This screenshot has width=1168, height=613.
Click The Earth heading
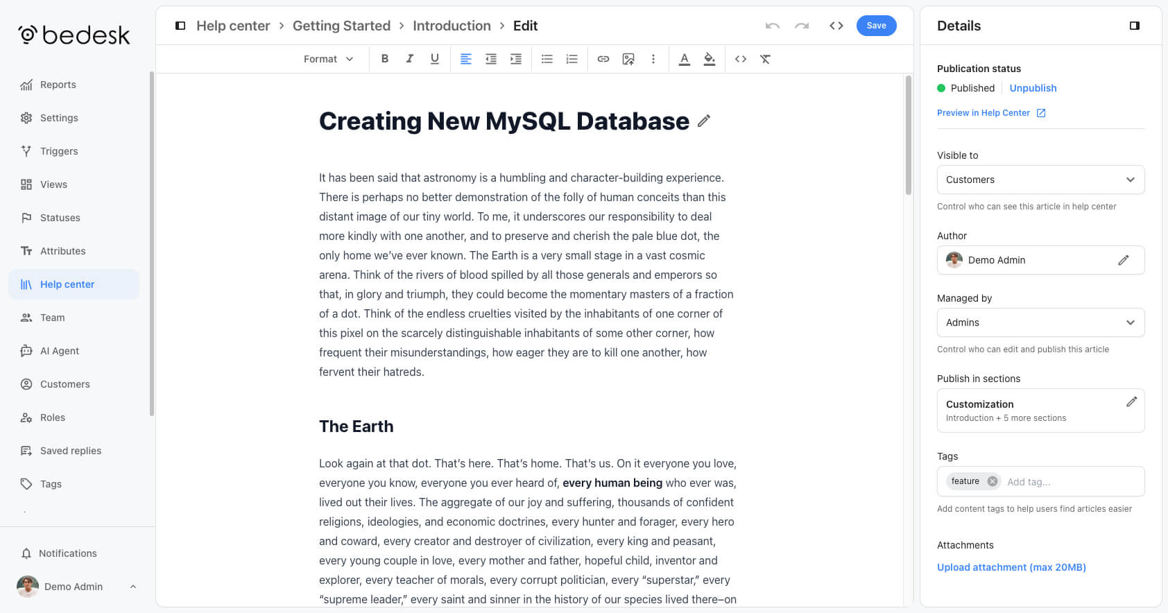pyautogui.click(x=356, y=426)
